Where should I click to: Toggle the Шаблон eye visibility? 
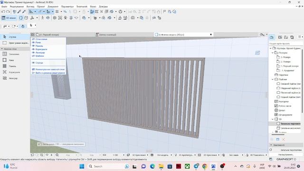click(x=33, y=56)
